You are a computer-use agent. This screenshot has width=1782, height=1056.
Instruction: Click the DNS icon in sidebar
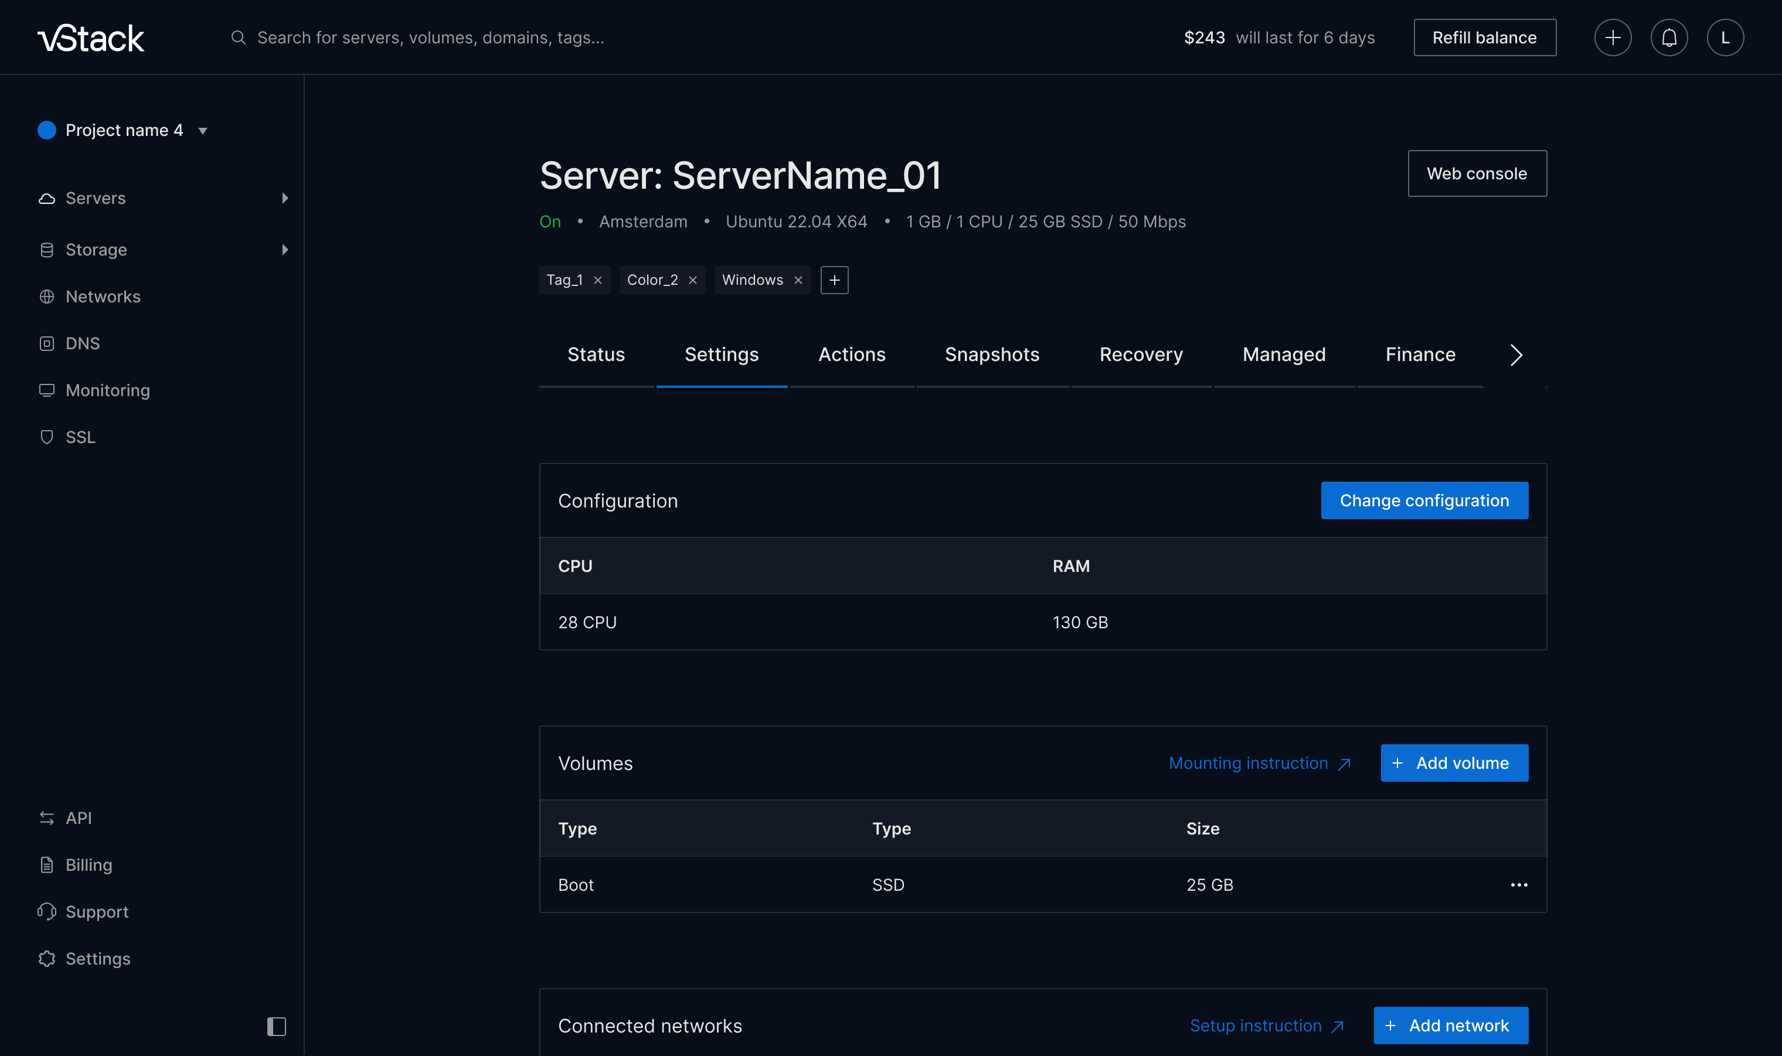47,343
